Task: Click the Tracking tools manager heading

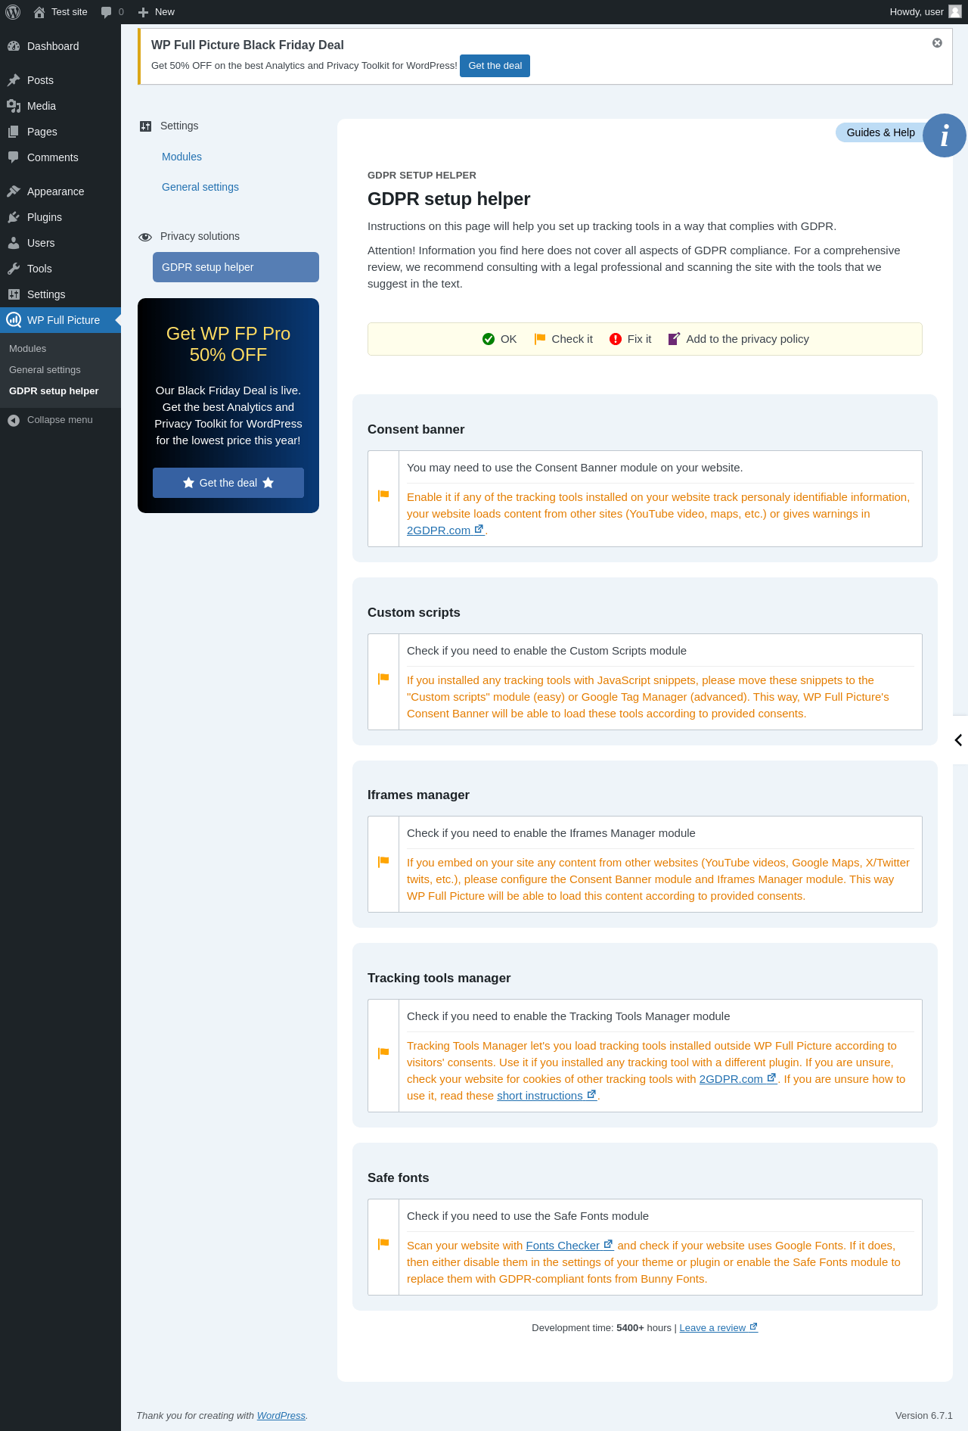Action: pyautogui.click(x=439, y=978)
